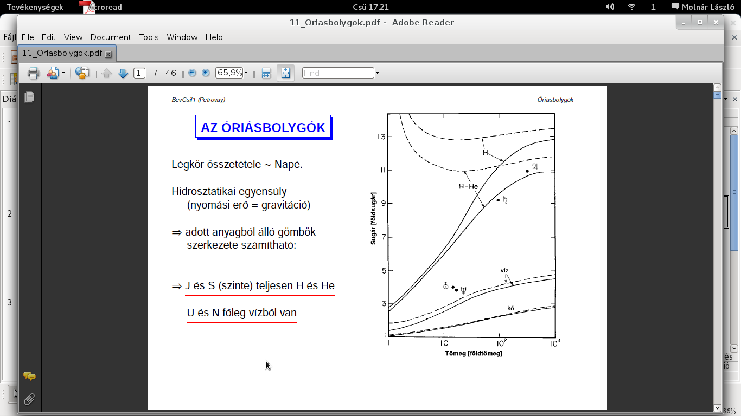Open the File menu
741x416 pixels.
coord(28,37)
